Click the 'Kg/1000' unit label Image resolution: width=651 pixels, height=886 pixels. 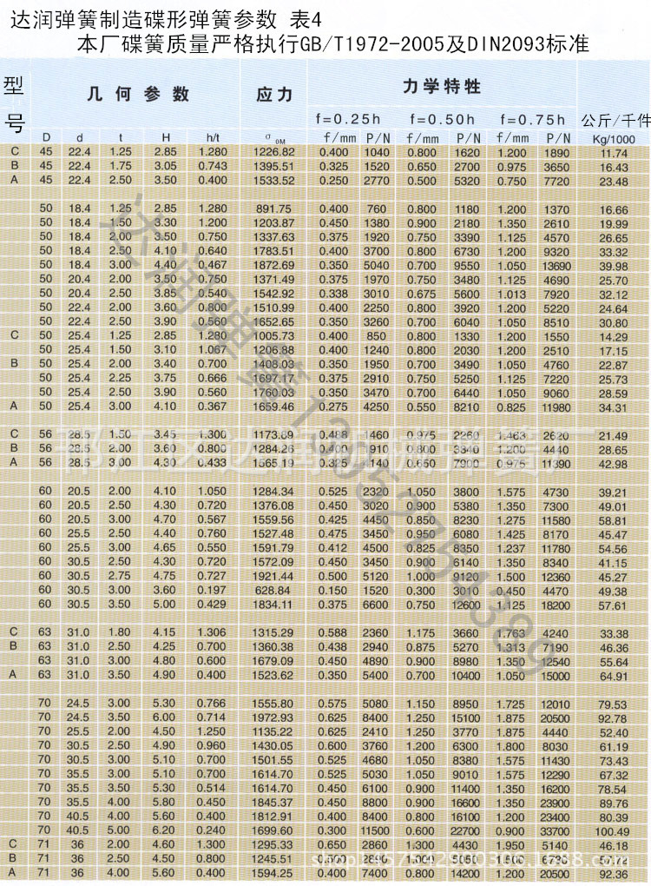(614, 139)
